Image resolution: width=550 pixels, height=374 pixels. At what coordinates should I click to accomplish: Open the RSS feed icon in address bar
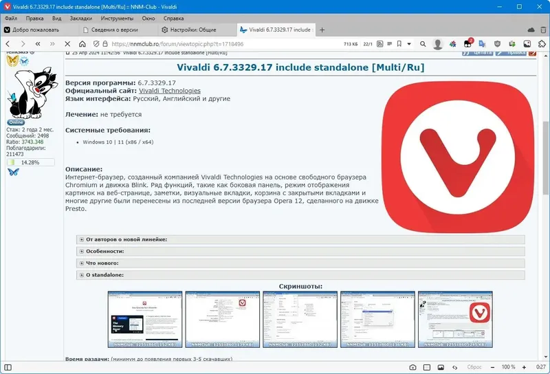pyautogui.click(x=380, y=44)
